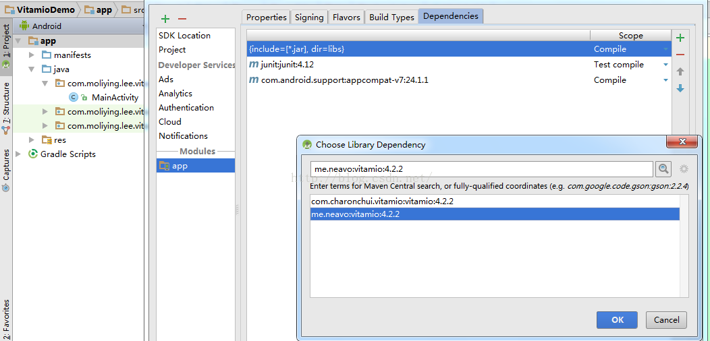
Task: Select Notifications in sidebar
Action: [x=183, y=135]
